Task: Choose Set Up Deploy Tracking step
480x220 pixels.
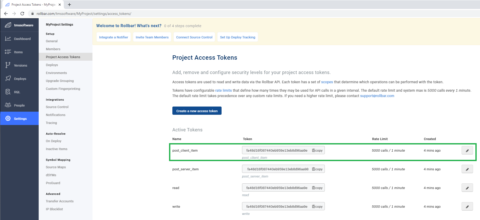Action: coord(237,37)
